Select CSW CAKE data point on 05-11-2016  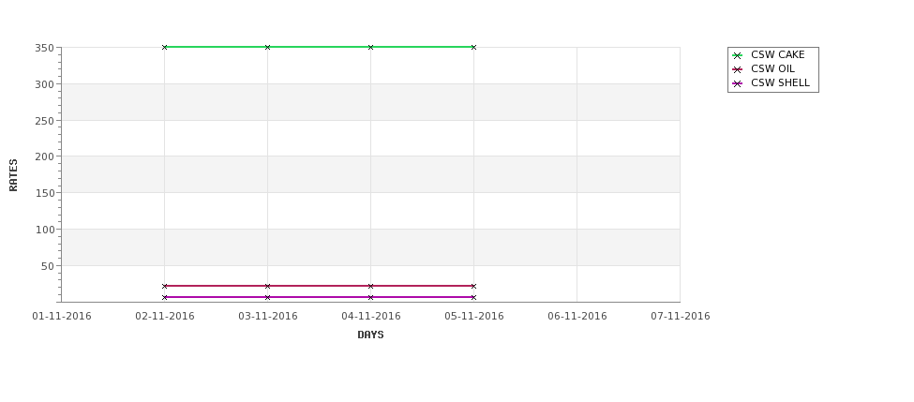pyautogui.click(x=473, y=47)
